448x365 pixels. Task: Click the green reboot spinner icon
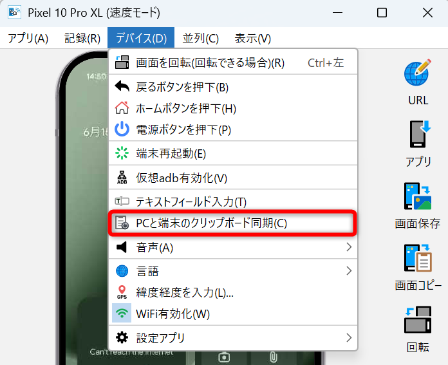[x=122, y=153]
